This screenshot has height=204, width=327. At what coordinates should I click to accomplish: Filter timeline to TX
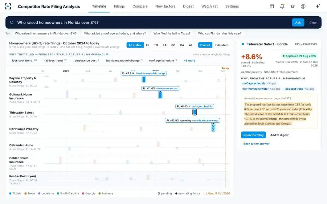tap(156, 45)
